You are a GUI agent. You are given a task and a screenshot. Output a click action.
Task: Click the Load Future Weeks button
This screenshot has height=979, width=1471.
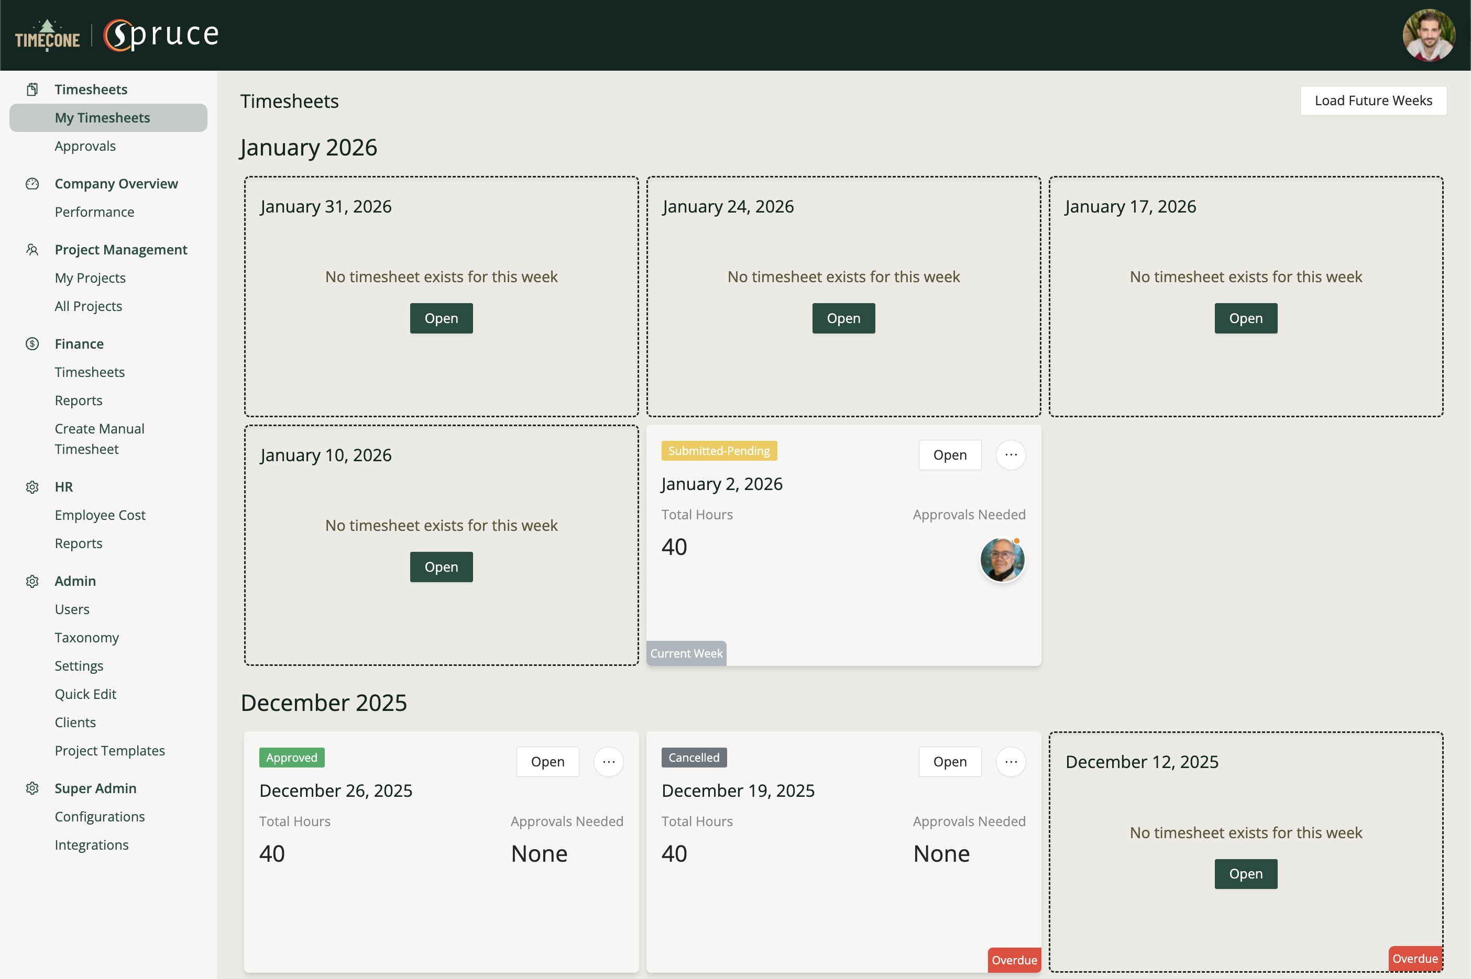pos(1373,101)
